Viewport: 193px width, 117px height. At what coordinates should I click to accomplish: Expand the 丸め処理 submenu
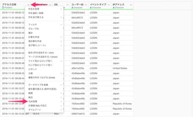33,101
